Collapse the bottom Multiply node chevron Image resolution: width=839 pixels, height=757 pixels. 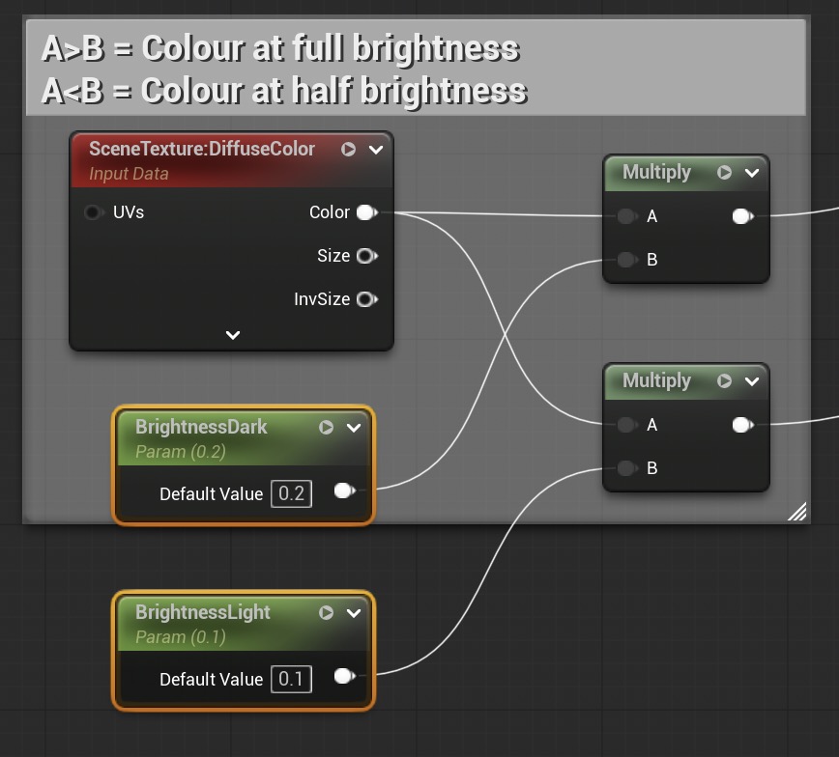point(752,381)
